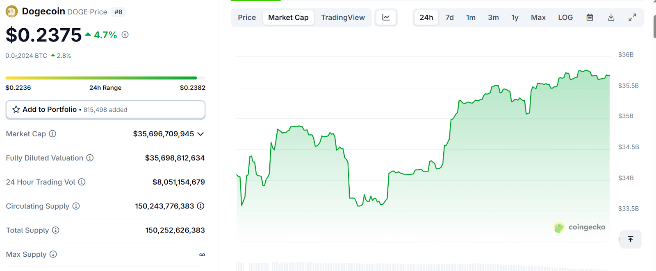Click the Max Supply label
The width and height of the screenshot is (656, 271).
pyautogui.click(x=26, y=254)
